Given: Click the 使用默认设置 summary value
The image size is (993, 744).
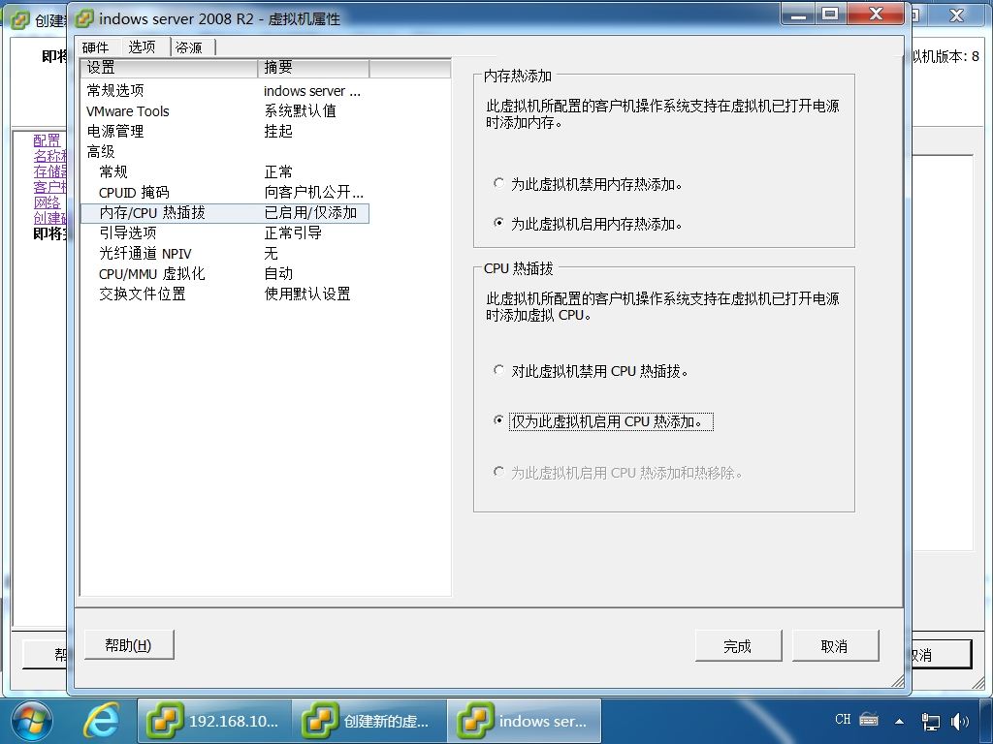Looking at the screenshot, I should tap(307, 294).
